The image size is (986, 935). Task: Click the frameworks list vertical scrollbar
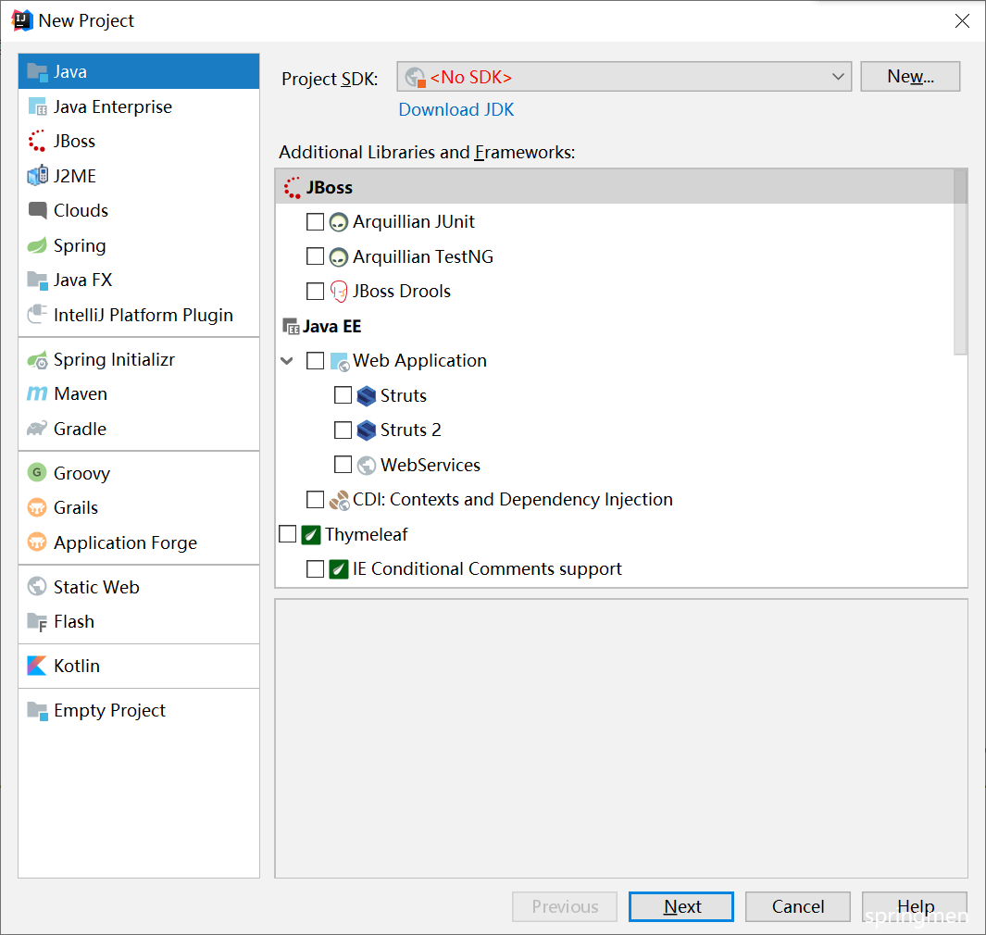click(959, 262)
